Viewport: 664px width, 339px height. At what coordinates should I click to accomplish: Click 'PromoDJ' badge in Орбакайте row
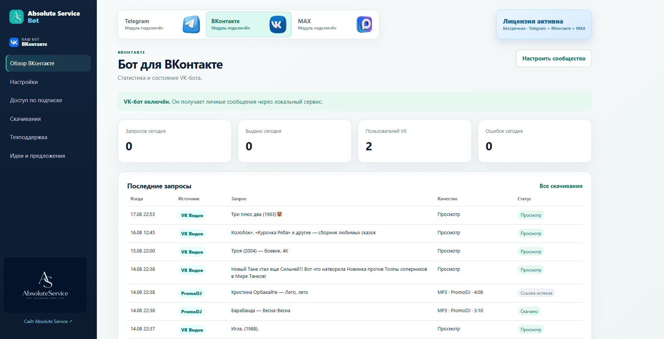(191, 294)
